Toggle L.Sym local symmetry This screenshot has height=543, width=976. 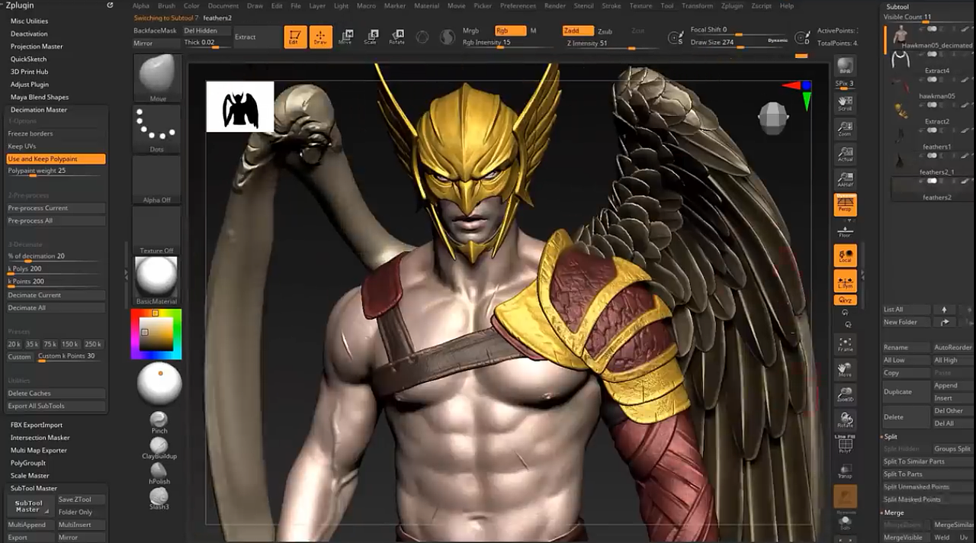click(845, 281)
